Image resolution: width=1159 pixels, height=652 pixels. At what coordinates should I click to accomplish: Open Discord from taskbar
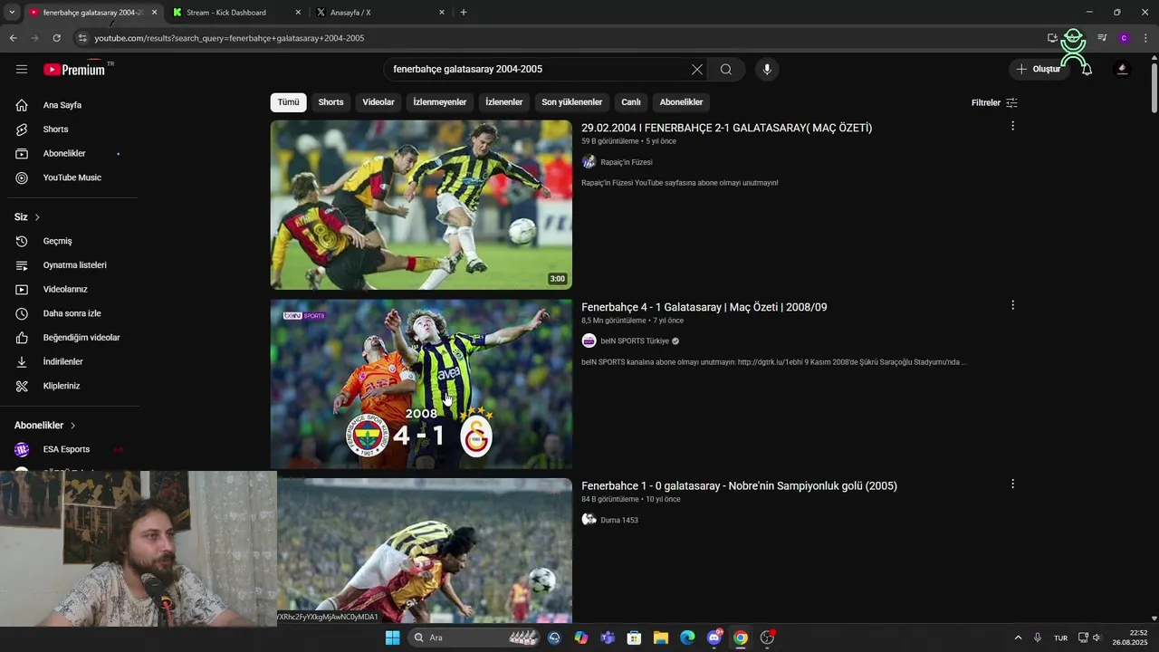pyautogui.click(x=714, y=638)
